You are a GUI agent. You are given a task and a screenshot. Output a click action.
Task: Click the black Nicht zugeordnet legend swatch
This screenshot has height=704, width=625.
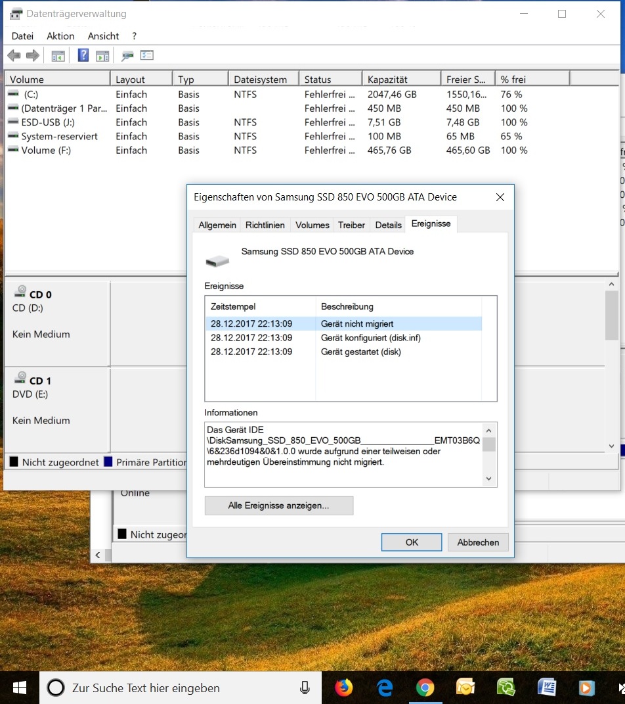pyautogui.click(x=14, y=461)
